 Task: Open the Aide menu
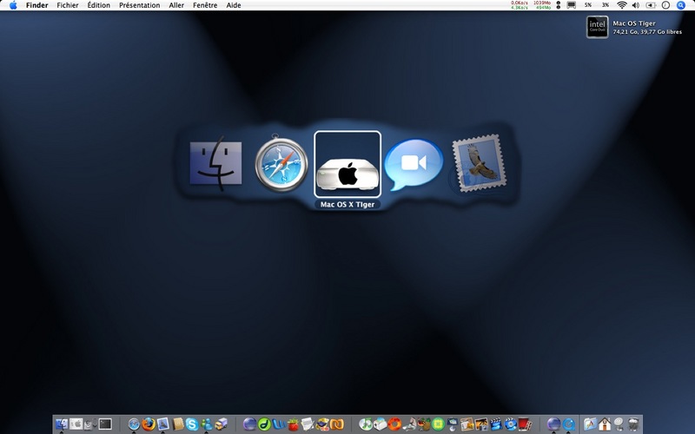pos(233,5)
